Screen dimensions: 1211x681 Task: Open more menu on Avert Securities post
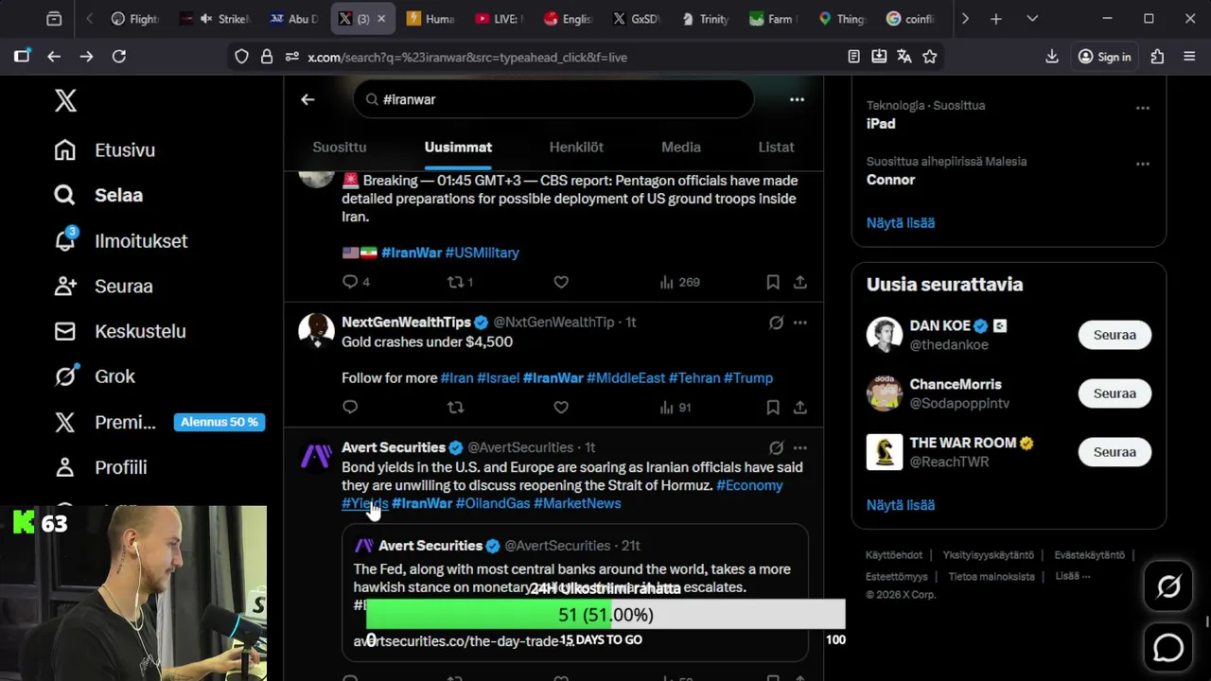(x=799, y=447)
